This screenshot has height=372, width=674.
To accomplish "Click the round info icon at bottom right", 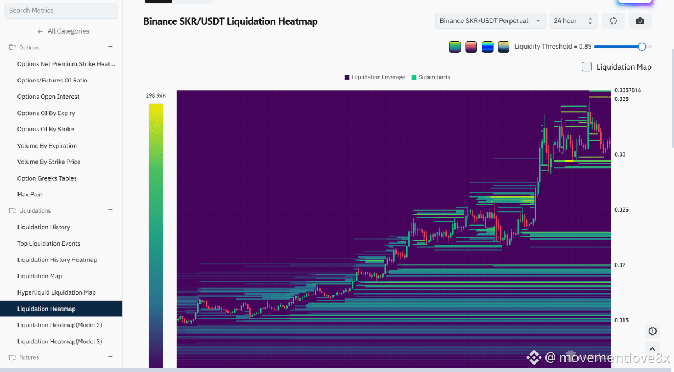I will pyautogui.click(x=653, y=331).
